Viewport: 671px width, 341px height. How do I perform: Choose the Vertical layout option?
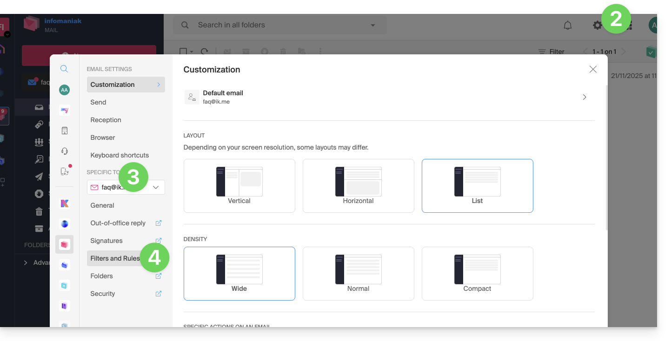(239, 186)
